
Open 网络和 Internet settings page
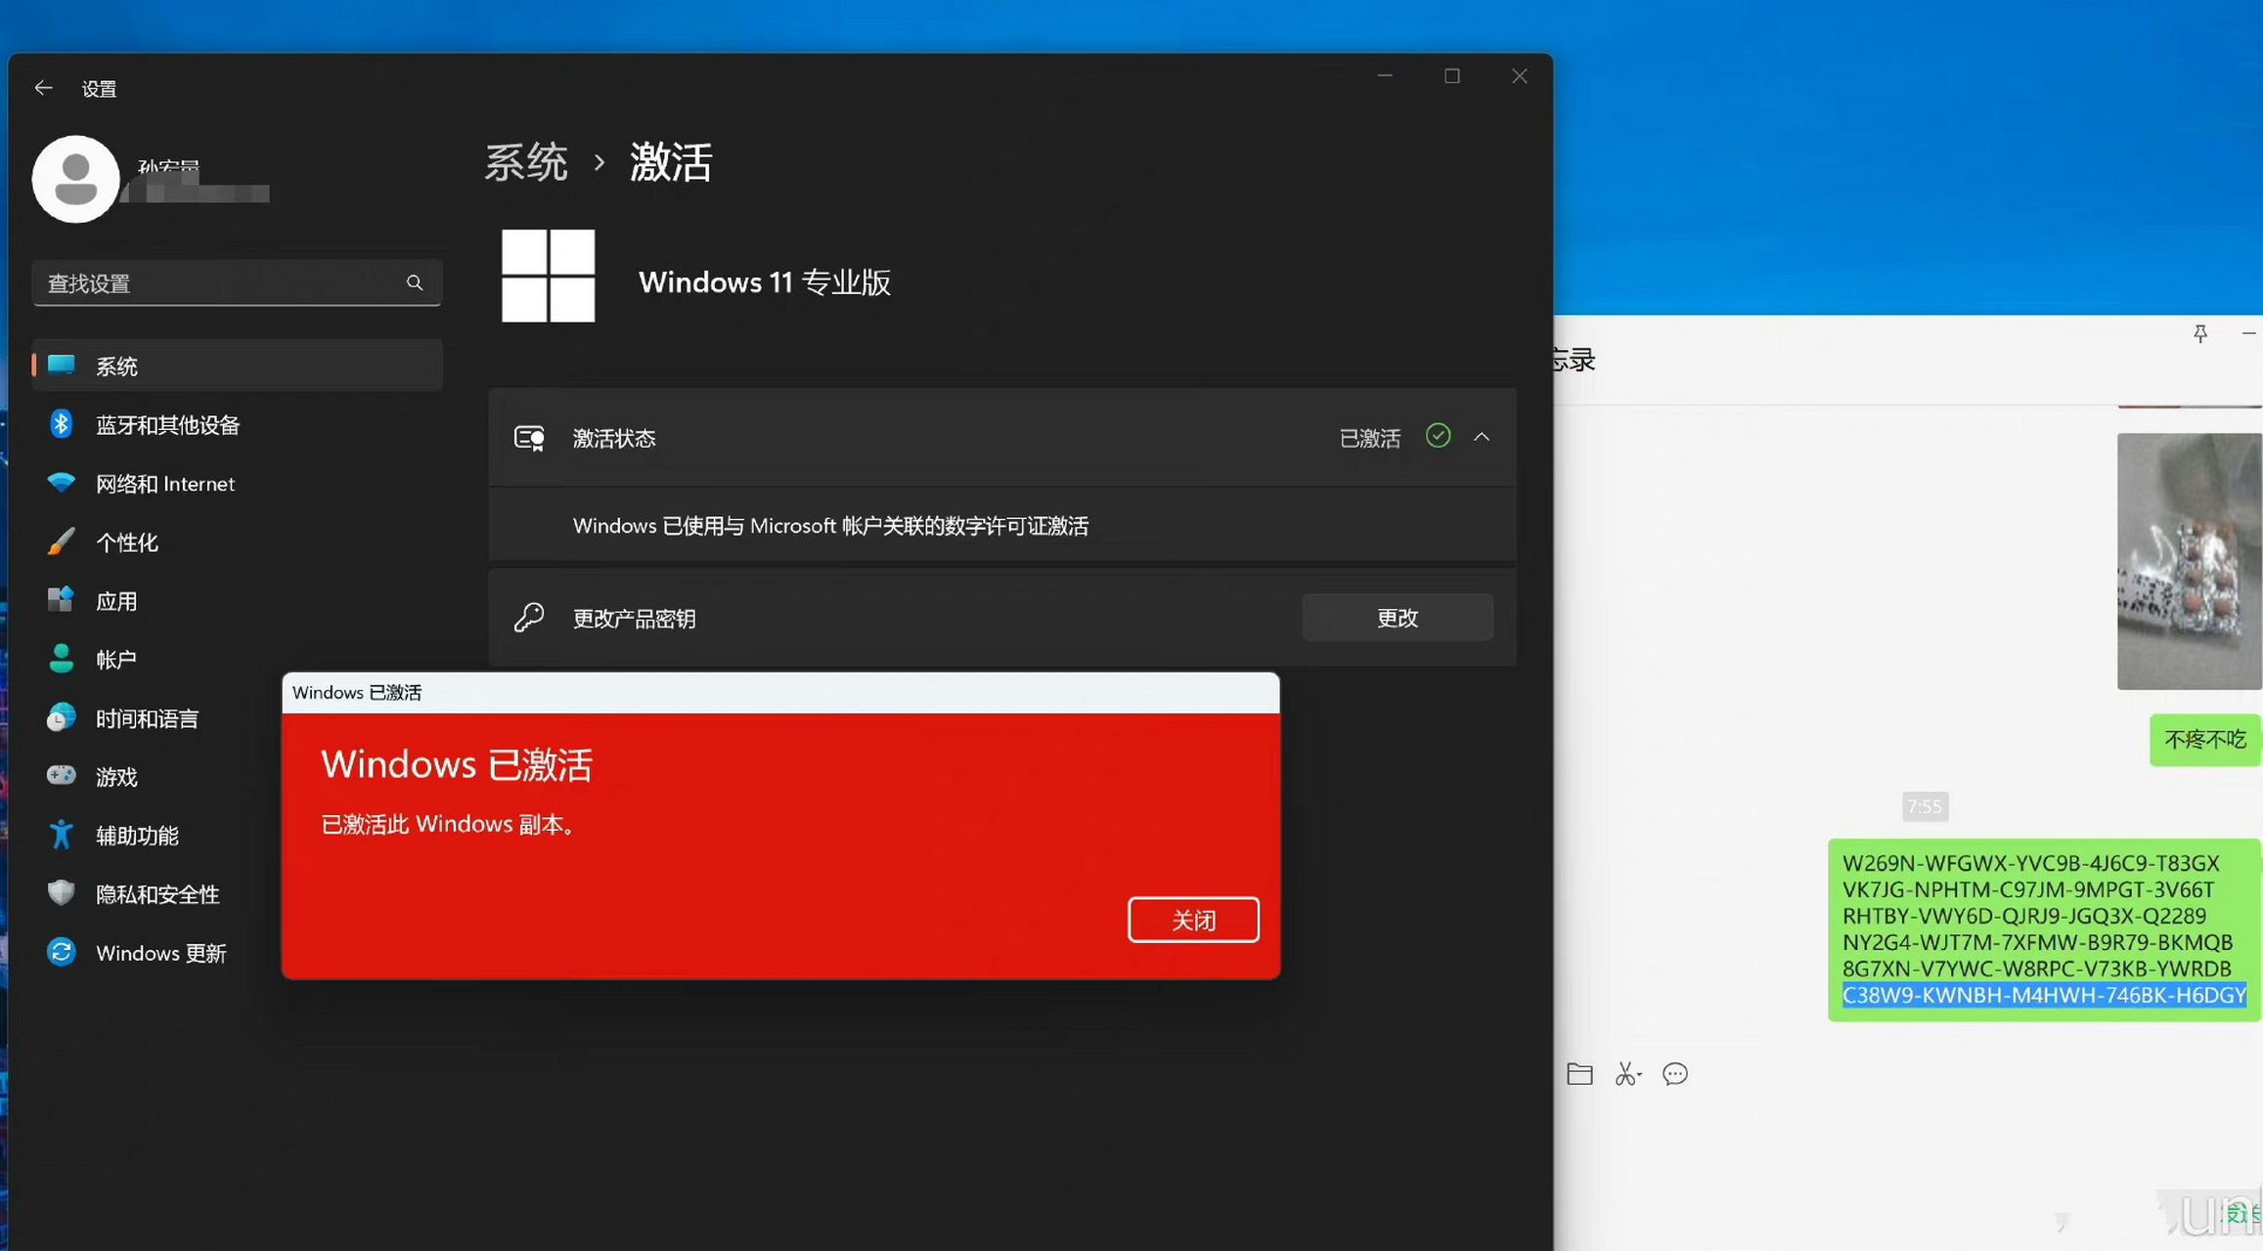pos(237,483)
